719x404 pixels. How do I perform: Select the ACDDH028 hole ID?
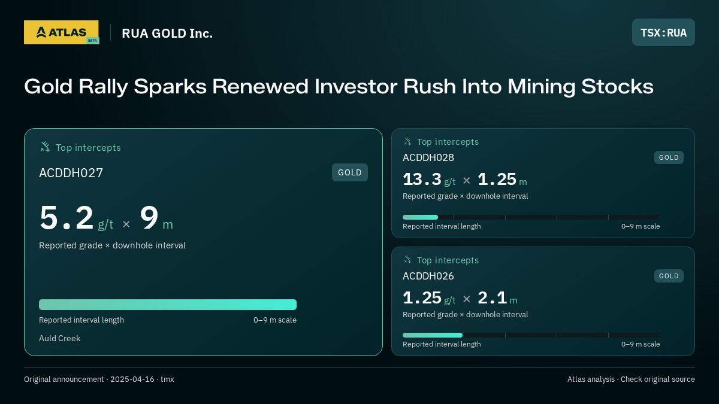click(428, 157)
